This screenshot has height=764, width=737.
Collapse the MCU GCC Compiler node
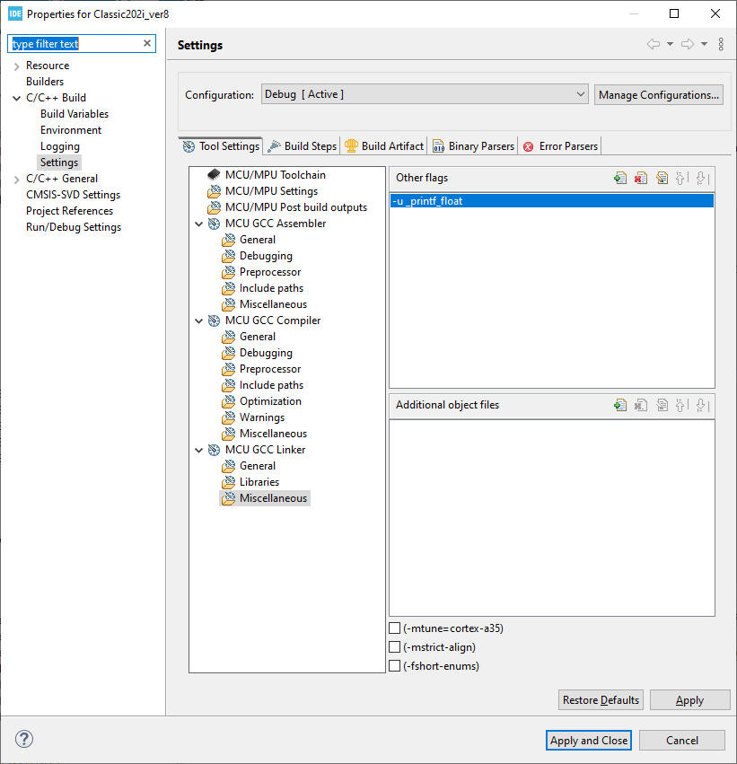pos(199,321)
